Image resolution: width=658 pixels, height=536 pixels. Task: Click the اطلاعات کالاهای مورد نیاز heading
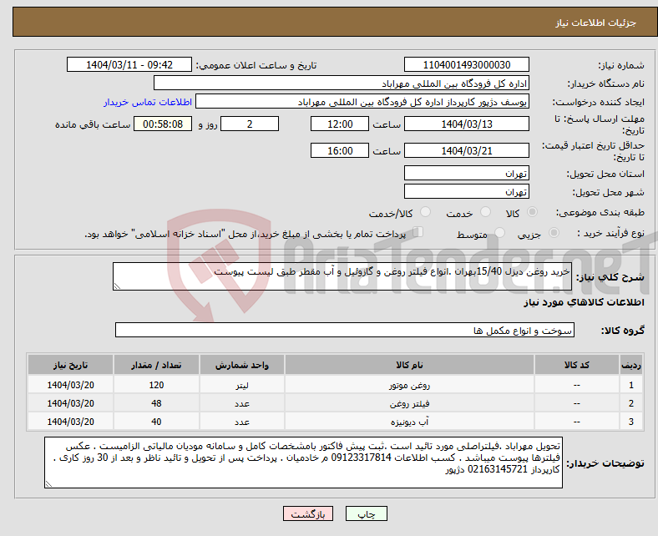(x=584, y=302)
